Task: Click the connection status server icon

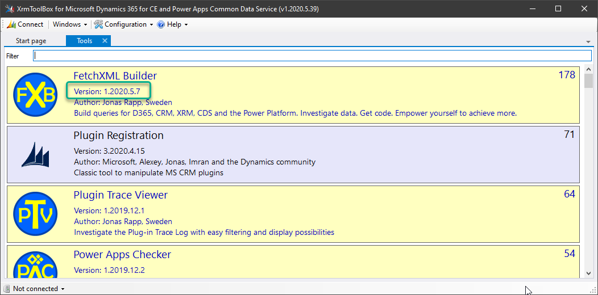Action: coord(7,289)
